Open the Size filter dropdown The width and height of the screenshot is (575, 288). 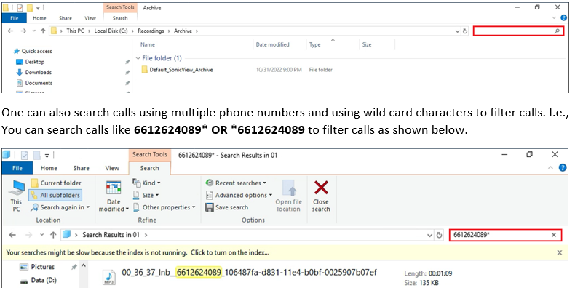pos(146,196)
